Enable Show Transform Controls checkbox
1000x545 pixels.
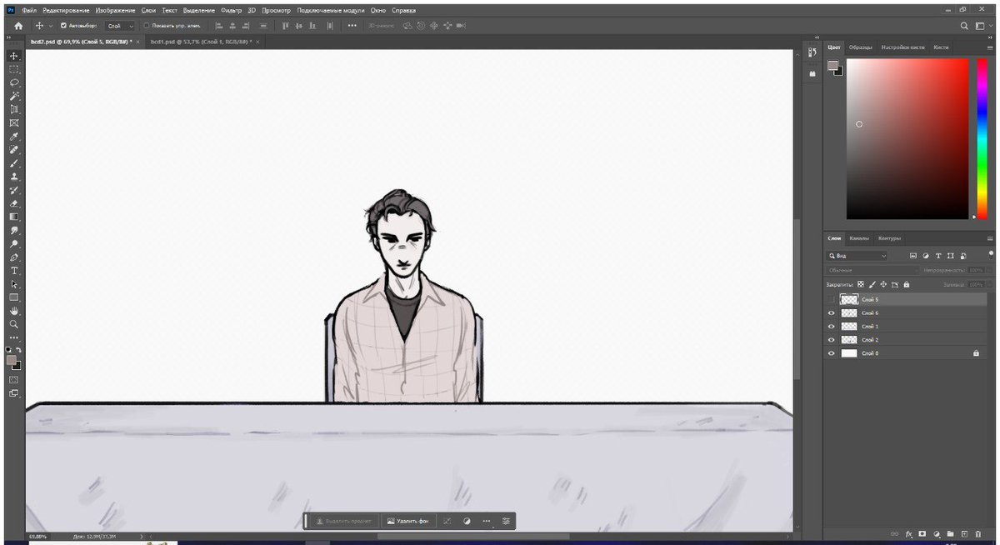click(x=147, y=26)
